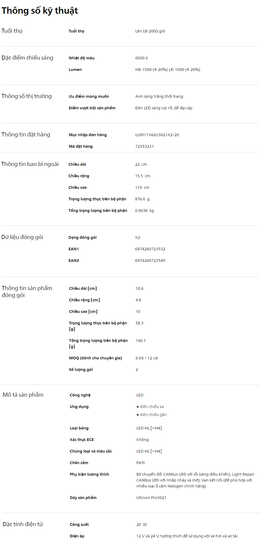Image resolution: width=260 pixels, height=546 pixels.
Task: Click the "P43t" base type value
Action: [x=141, y=463]
